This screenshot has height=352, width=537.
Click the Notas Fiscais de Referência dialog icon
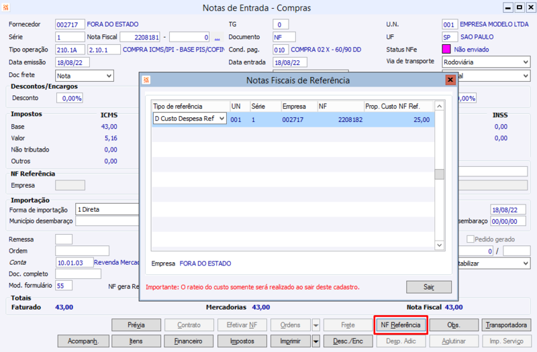tap(146, 80)
